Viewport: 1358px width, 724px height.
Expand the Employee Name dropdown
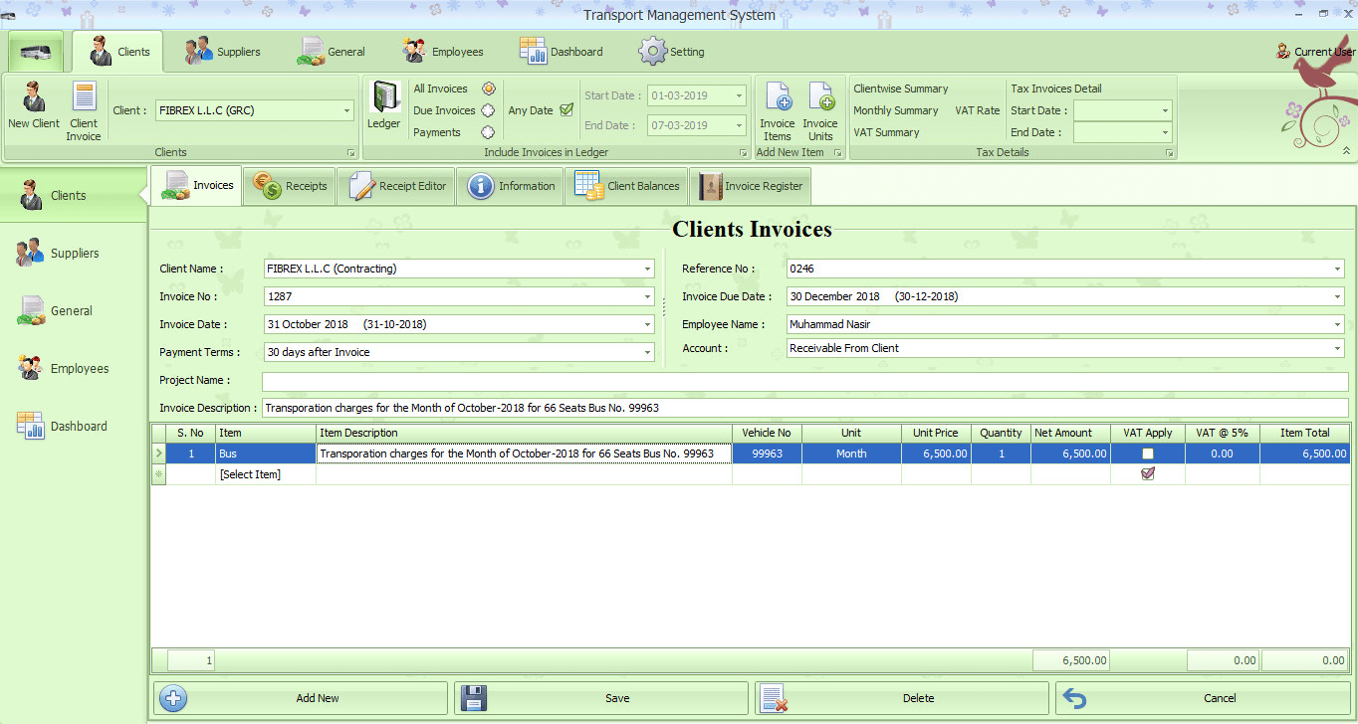[1338, 324]
